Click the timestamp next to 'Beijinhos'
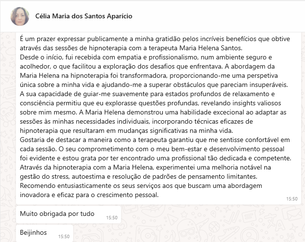The image size is (305, 242). [x=64, y=237]
